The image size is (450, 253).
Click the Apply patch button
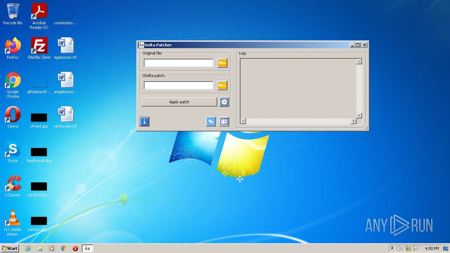[x=179, y=102]
